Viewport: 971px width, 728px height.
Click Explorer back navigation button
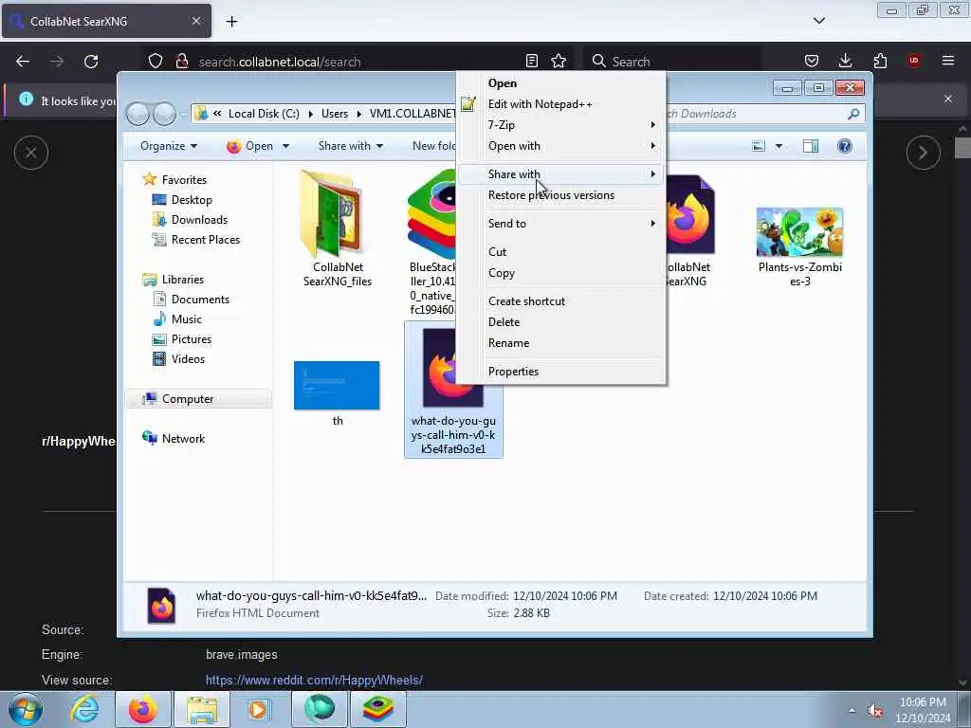coord(137,114)
